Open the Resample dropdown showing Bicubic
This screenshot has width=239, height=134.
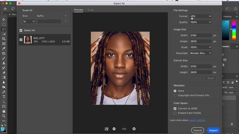[201, 53]
